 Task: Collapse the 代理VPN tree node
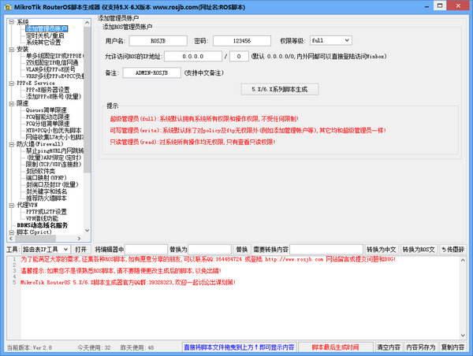pos(12,205)
